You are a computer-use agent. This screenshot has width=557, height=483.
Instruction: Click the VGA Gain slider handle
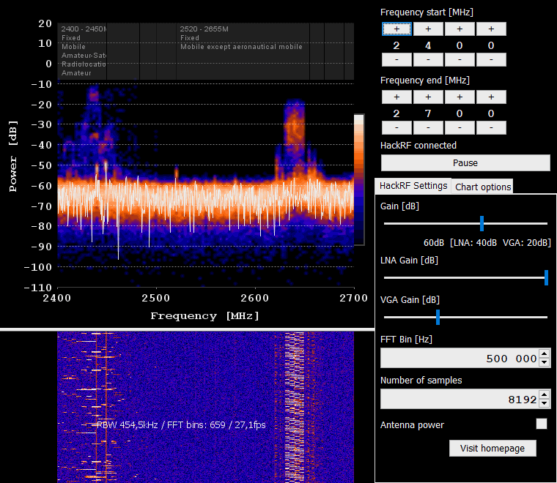click(x=438, y=317)
